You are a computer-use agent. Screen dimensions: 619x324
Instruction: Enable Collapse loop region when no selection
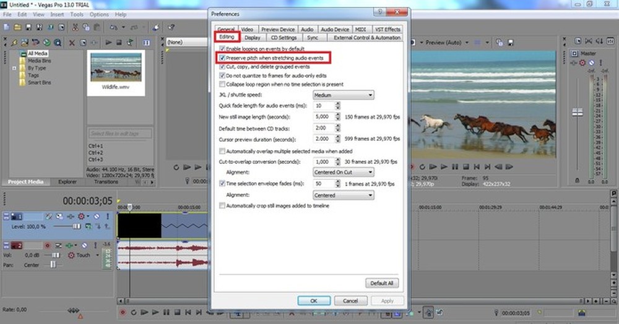point(222,84)
